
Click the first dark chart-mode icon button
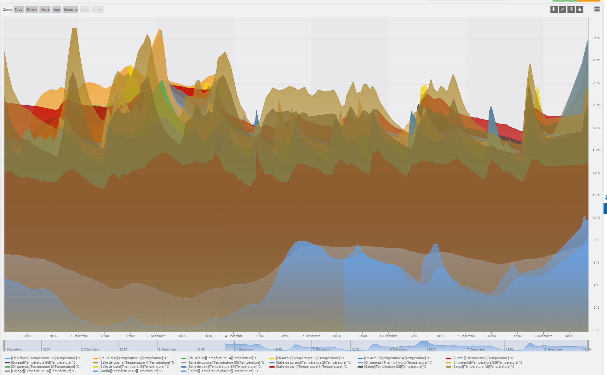point(554,9)
